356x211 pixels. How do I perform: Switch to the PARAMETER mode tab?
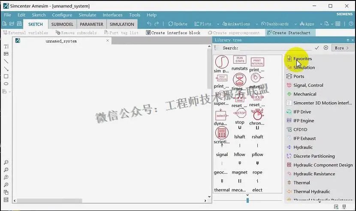(x=91, y=24)
